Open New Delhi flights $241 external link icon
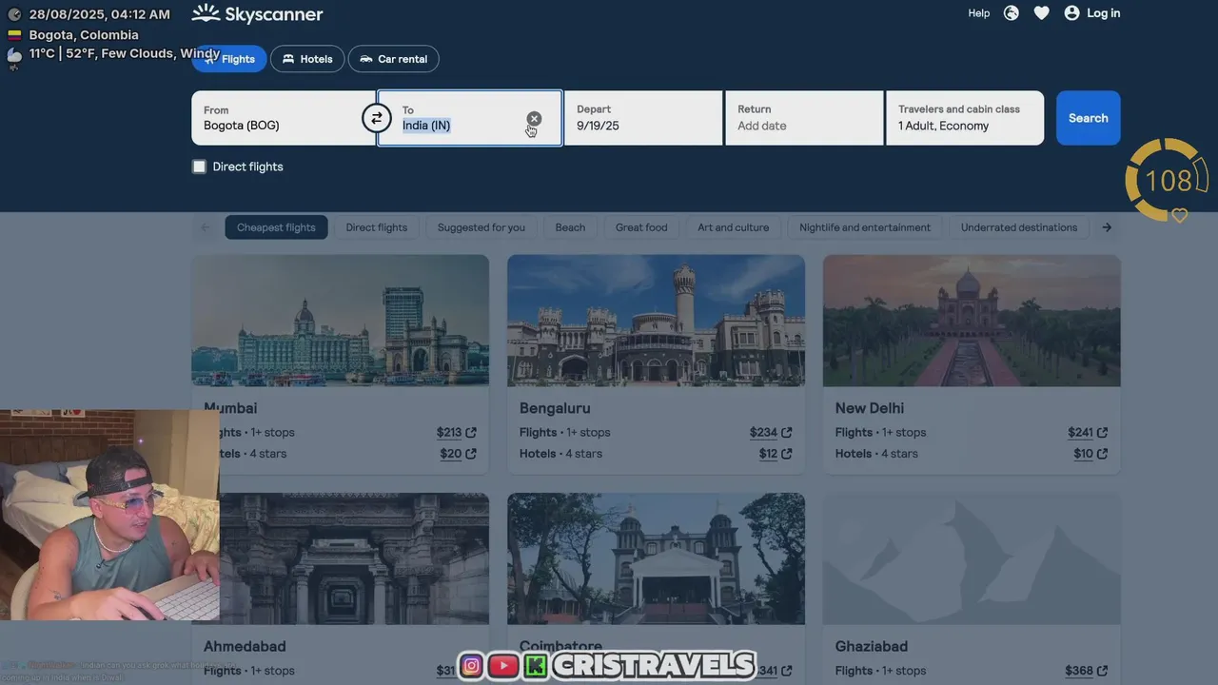Image resolution: width=1218 pixels, height=685 pixels. point(1102,433)
